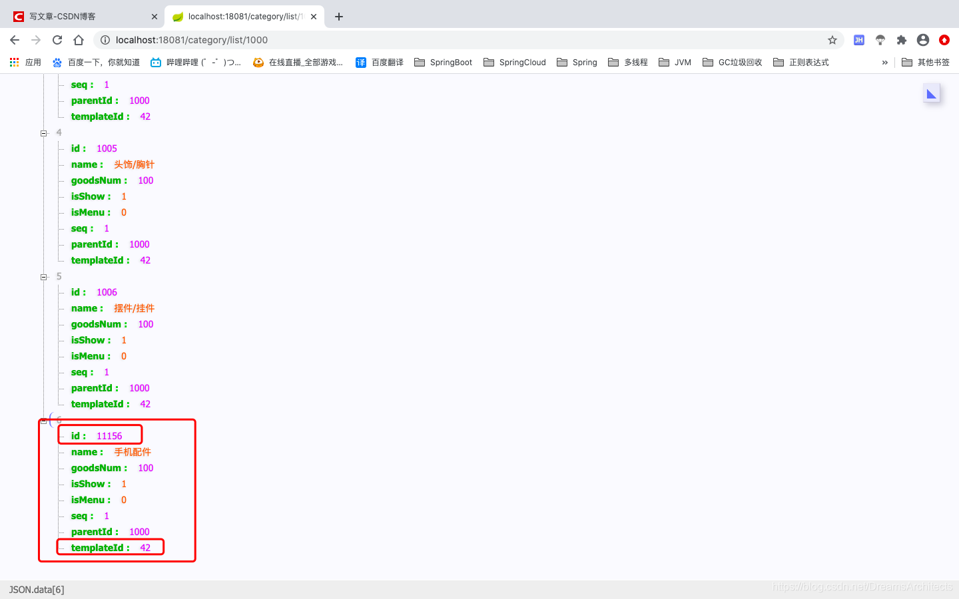This screenshot has height=599, width=959.
Task: Open the browser home page
Action: click(x=79, y=40)
